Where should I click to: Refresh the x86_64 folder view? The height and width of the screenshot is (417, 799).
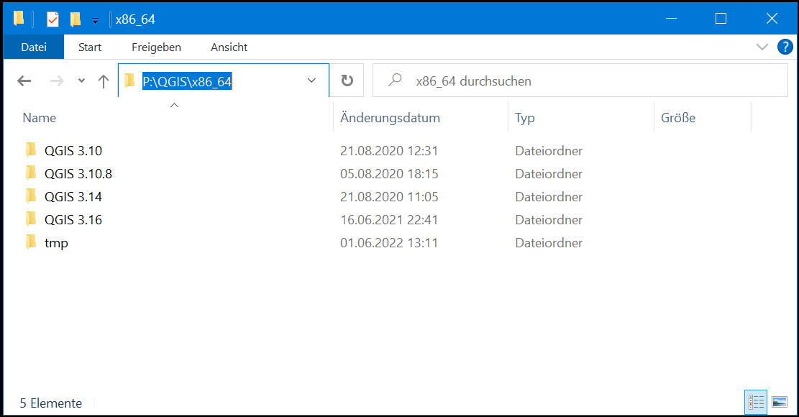point(347,81)
